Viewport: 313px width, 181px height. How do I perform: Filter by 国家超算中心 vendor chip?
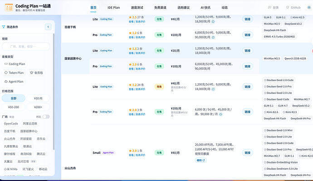tap(29, 131)
